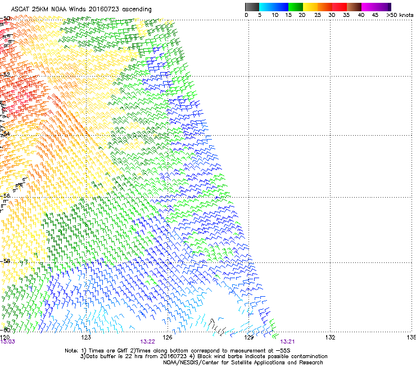Image resolution: width=416 pixels, height=366 pixels.
Task: Click the black contaminated wind barbs near 128E -60
Action: 218,327
